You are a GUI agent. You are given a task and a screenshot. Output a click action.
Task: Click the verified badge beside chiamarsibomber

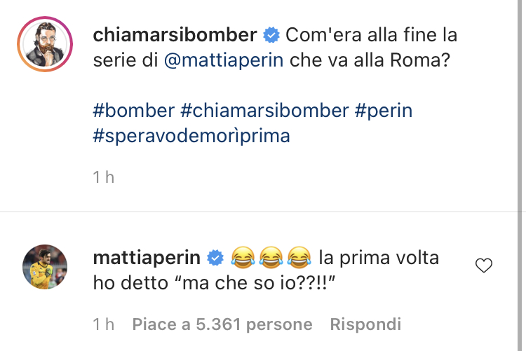point(271,34)
